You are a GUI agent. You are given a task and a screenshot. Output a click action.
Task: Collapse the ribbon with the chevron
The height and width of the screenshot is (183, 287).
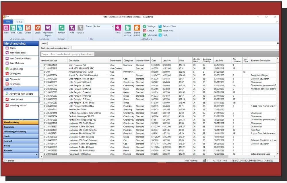277,22
